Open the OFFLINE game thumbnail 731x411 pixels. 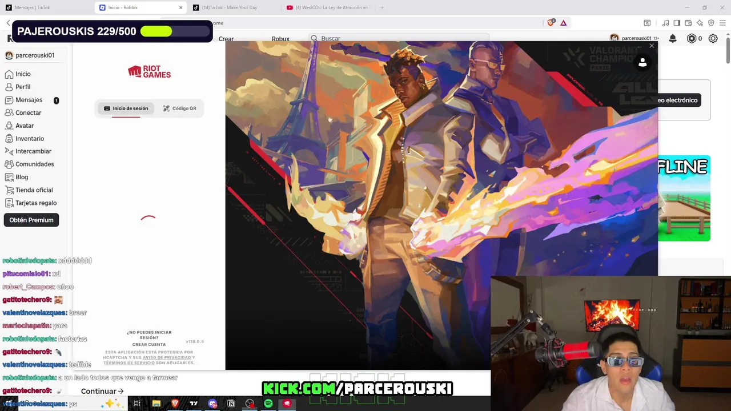[684, 198]
